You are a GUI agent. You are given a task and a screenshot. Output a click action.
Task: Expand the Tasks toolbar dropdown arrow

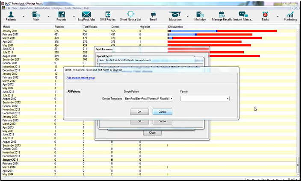(x=278, y=16)
